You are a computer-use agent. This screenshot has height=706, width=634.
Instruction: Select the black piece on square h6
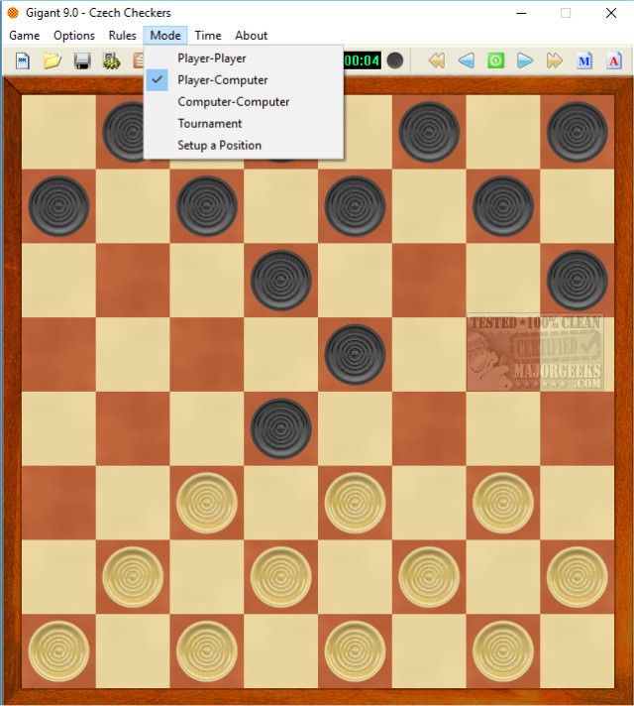(x=578, y=281)
